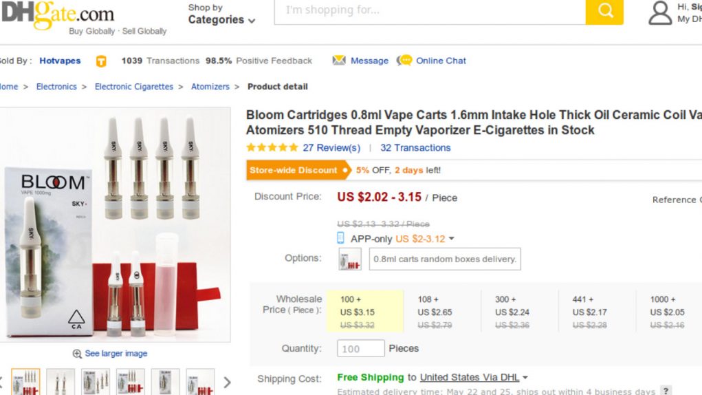Click the APP-only phone icon
Screen dimensions: 702x395
[341, 238]
